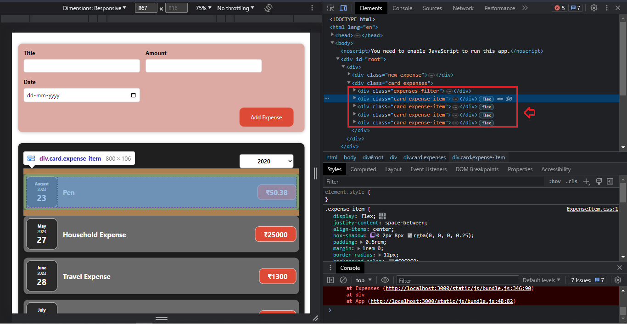This screenshot has width=627, height=324.
Task: Click the flex badge on selected expense-item
Action: (487, 99)
